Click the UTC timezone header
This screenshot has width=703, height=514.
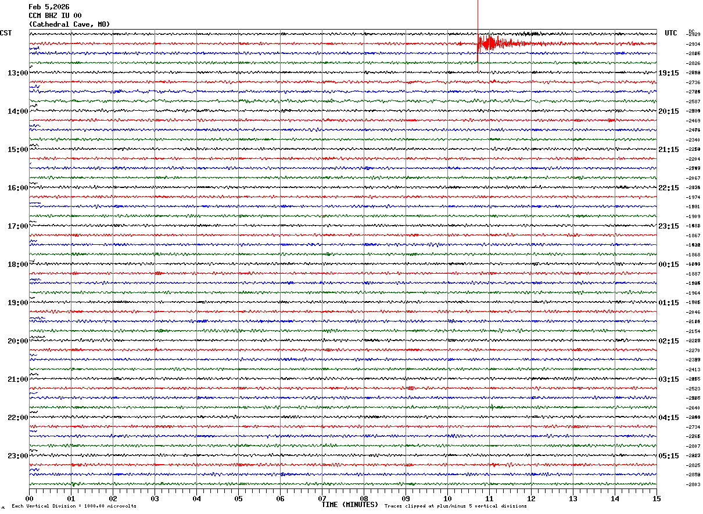pyautogui.click(x=671, y=33)
